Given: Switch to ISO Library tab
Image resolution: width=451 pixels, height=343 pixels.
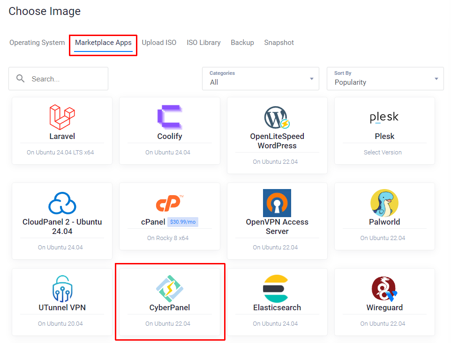Looking at the screenshot, I should click(203, 43).
